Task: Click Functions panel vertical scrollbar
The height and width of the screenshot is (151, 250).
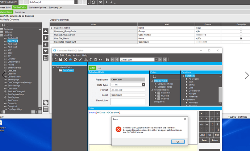Action: tap(220, 95)
